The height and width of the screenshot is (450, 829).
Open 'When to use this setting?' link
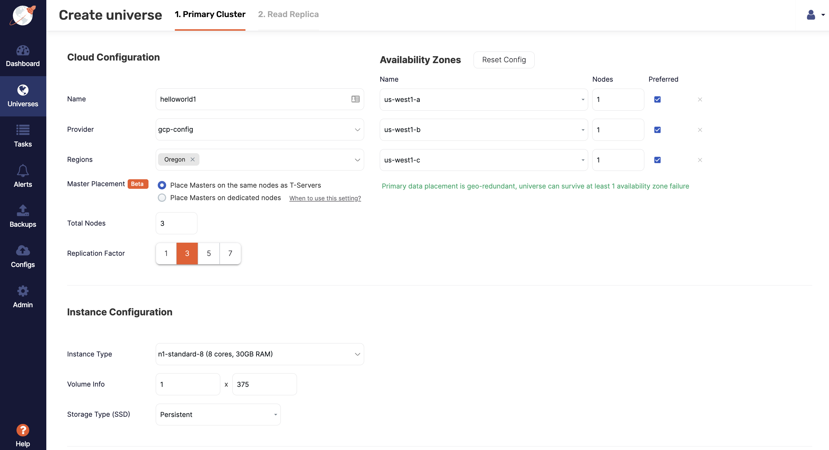[325, 198]
